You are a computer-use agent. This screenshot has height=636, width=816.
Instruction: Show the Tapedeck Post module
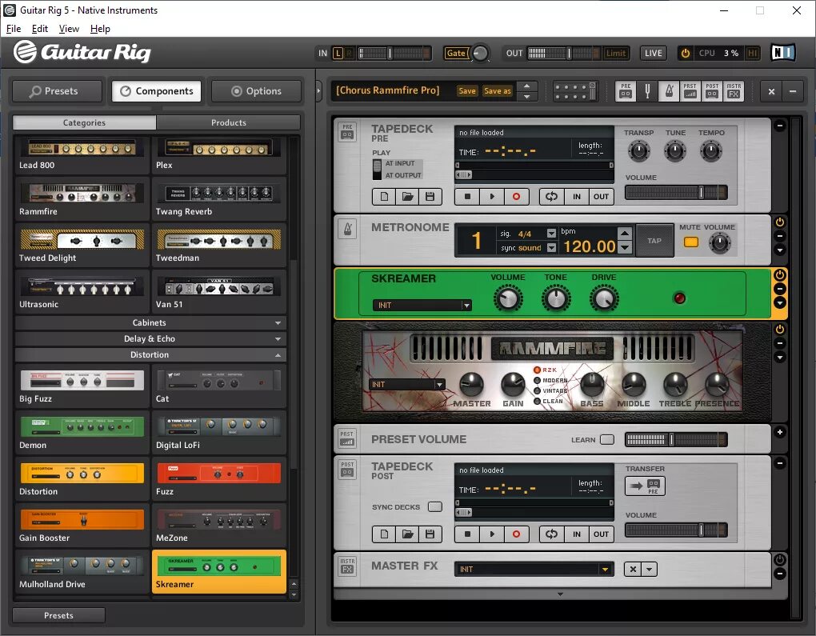(712, 91)
